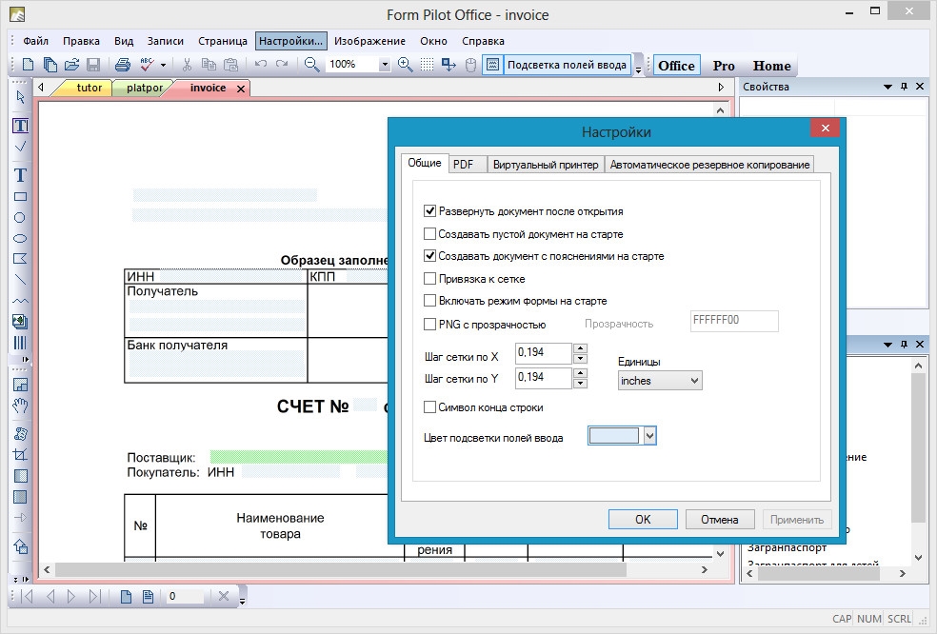Toggle the grid display toolbar icon
The height and width of the screenshot is (634, 937).
428,65
